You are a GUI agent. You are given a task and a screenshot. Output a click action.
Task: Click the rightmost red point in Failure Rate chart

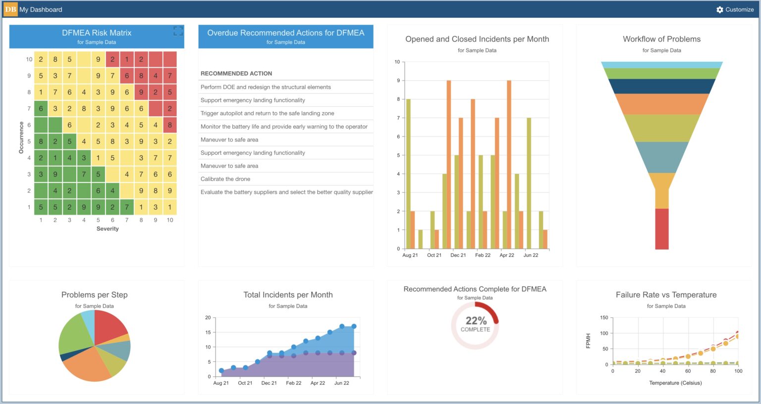[738, 332]
